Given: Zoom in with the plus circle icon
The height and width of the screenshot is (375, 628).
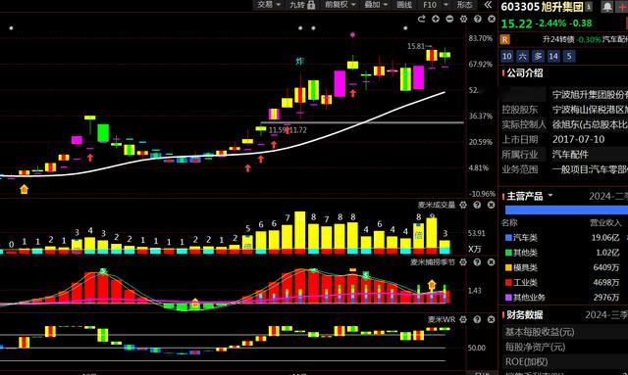Looking at the screenshot, I should pyautogui.click(x=436, y=19).
